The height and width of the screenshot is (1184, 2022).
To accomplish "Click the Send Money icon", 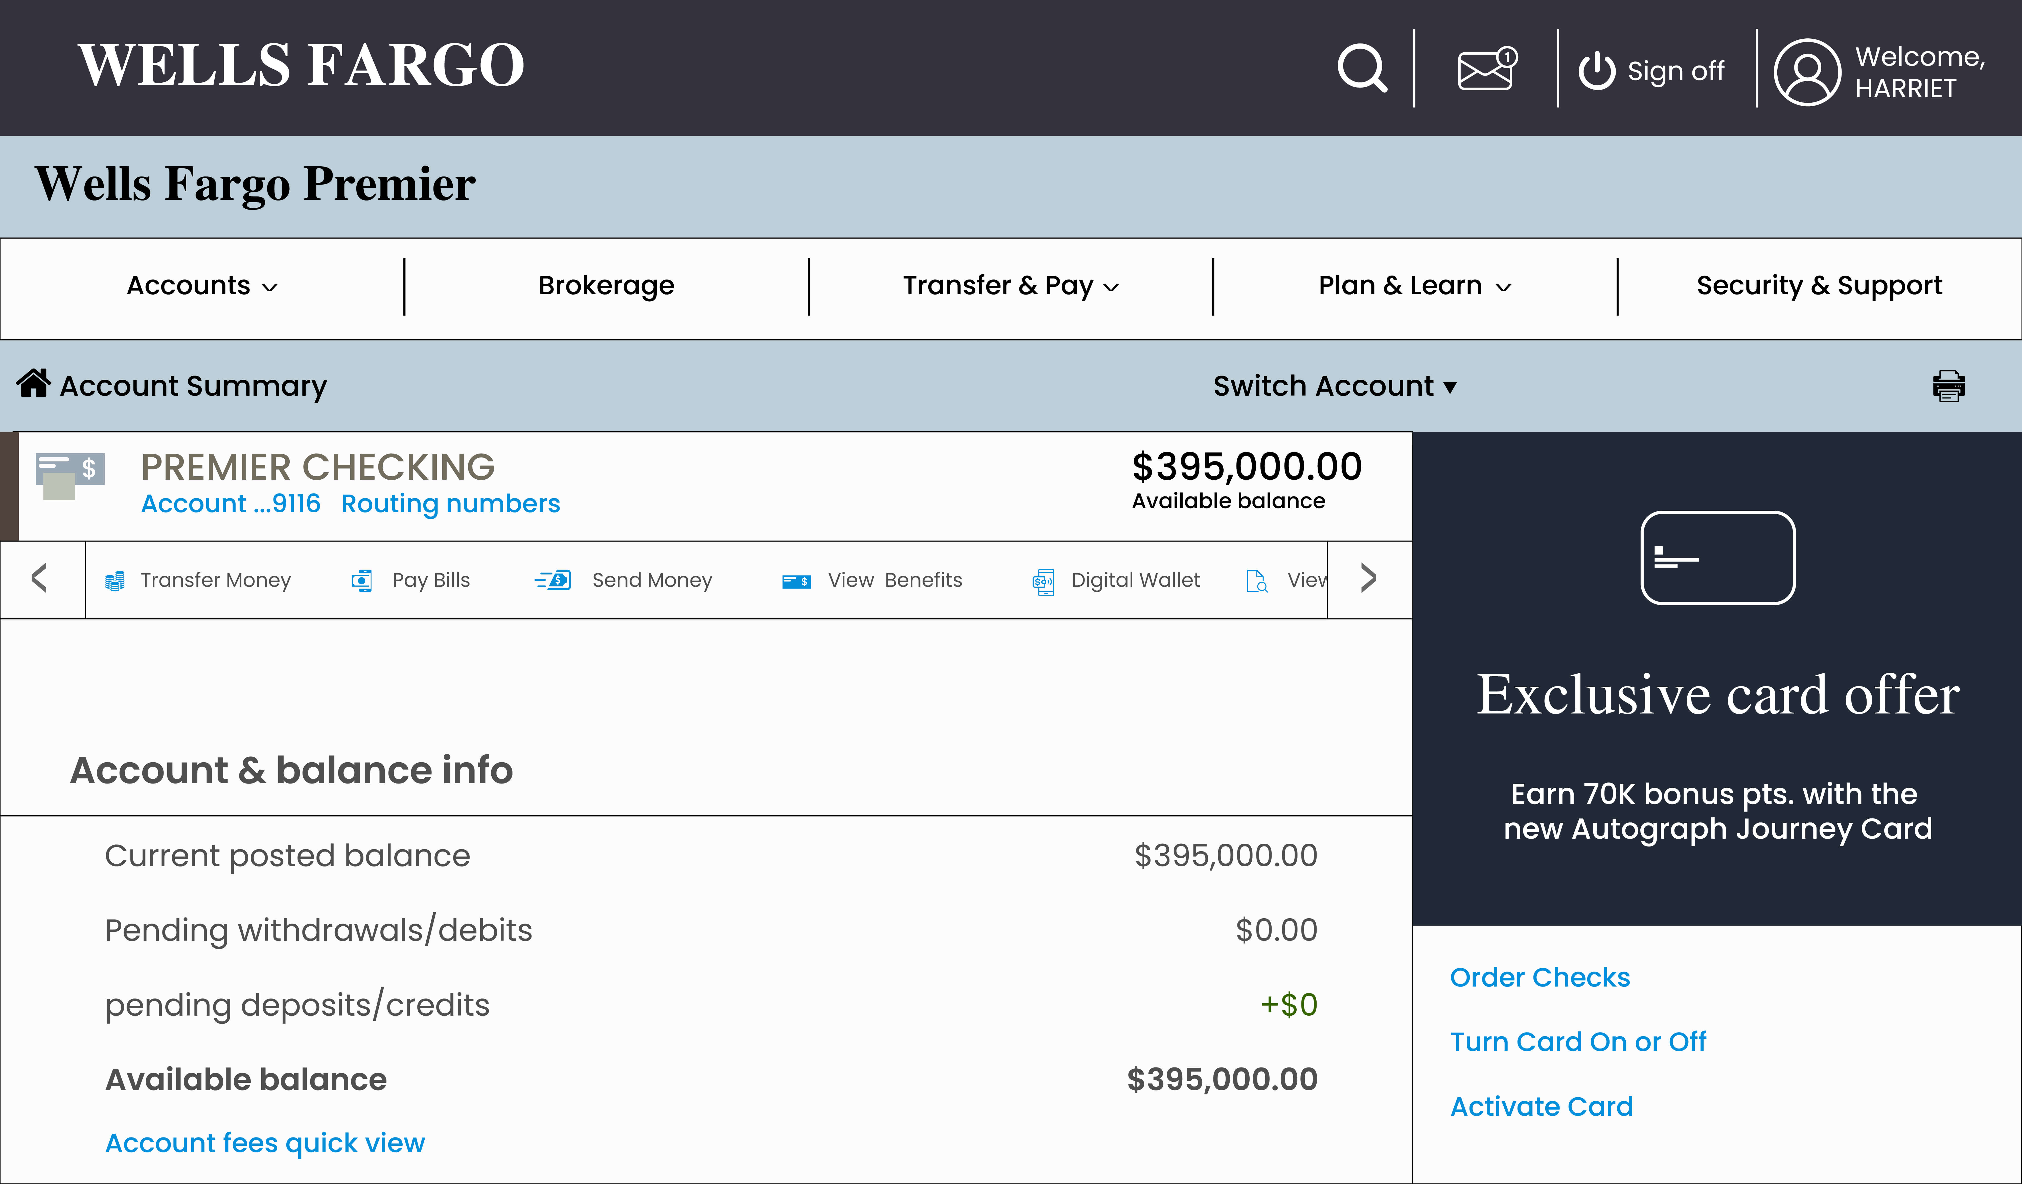I will point(553,580).
